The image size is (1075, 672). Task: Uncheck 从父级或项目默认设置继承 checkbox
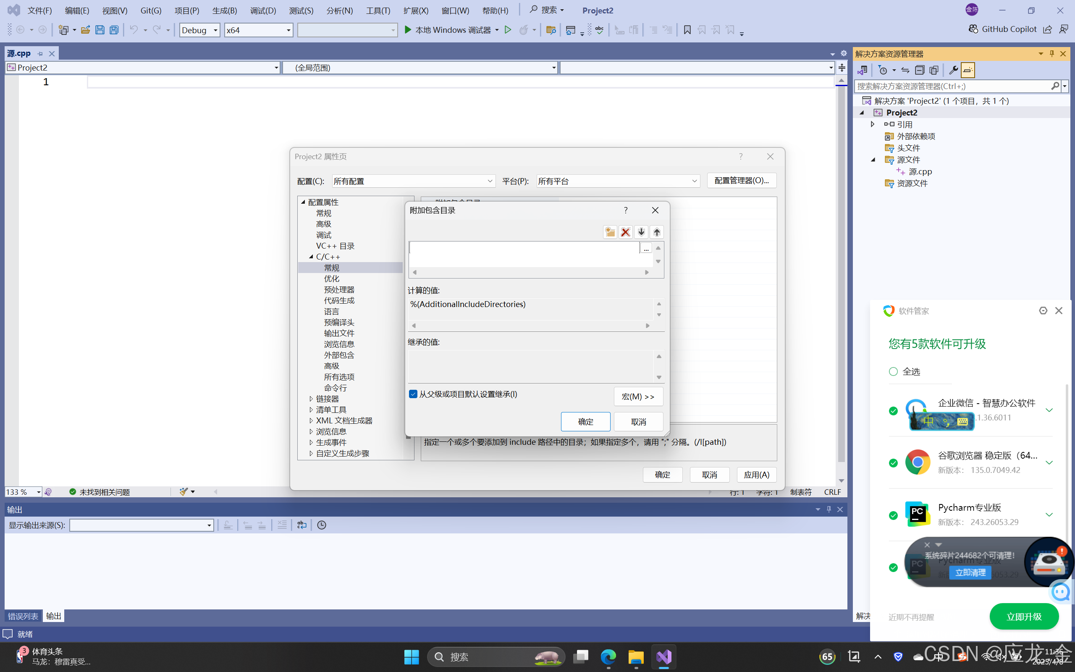point(413,394)
